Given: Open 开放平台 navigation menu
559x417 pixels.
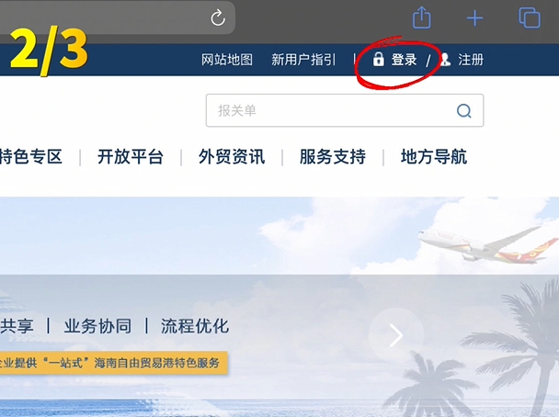Looking at the screenshot, I should pos(131,157).
